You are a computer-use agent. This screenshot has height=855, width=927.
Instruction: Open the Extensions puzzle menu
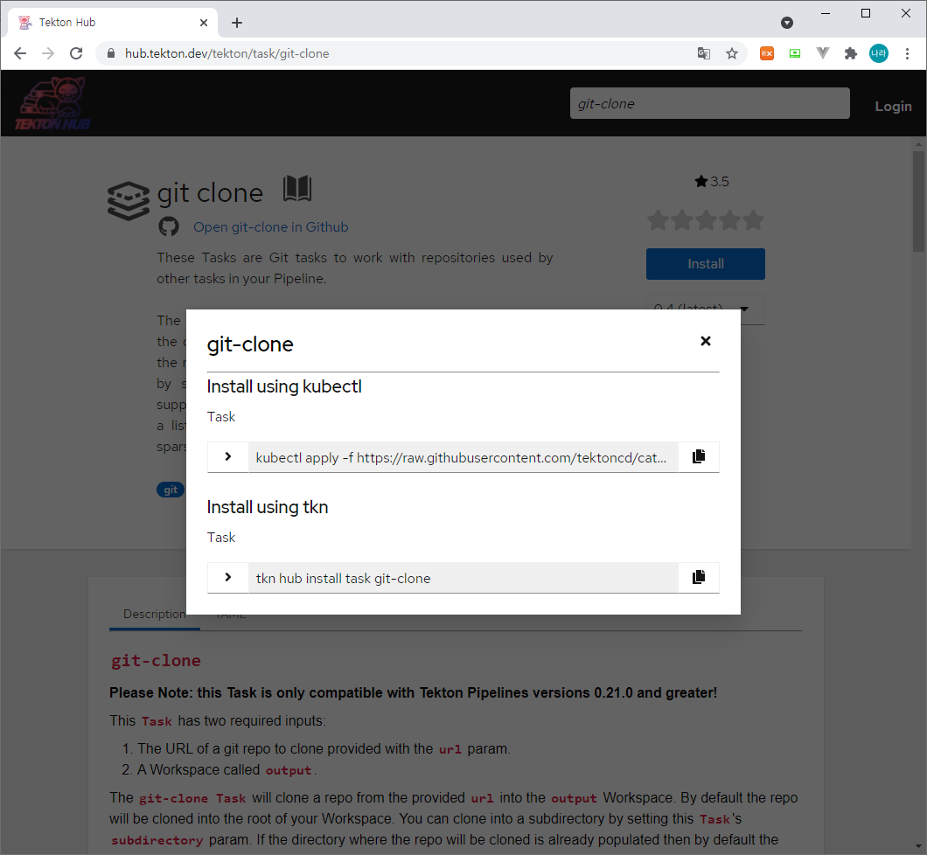coord(851,54)
